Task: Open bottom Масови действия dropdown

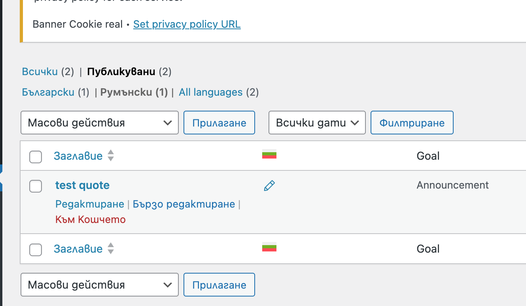Action: tap(100, 285)
